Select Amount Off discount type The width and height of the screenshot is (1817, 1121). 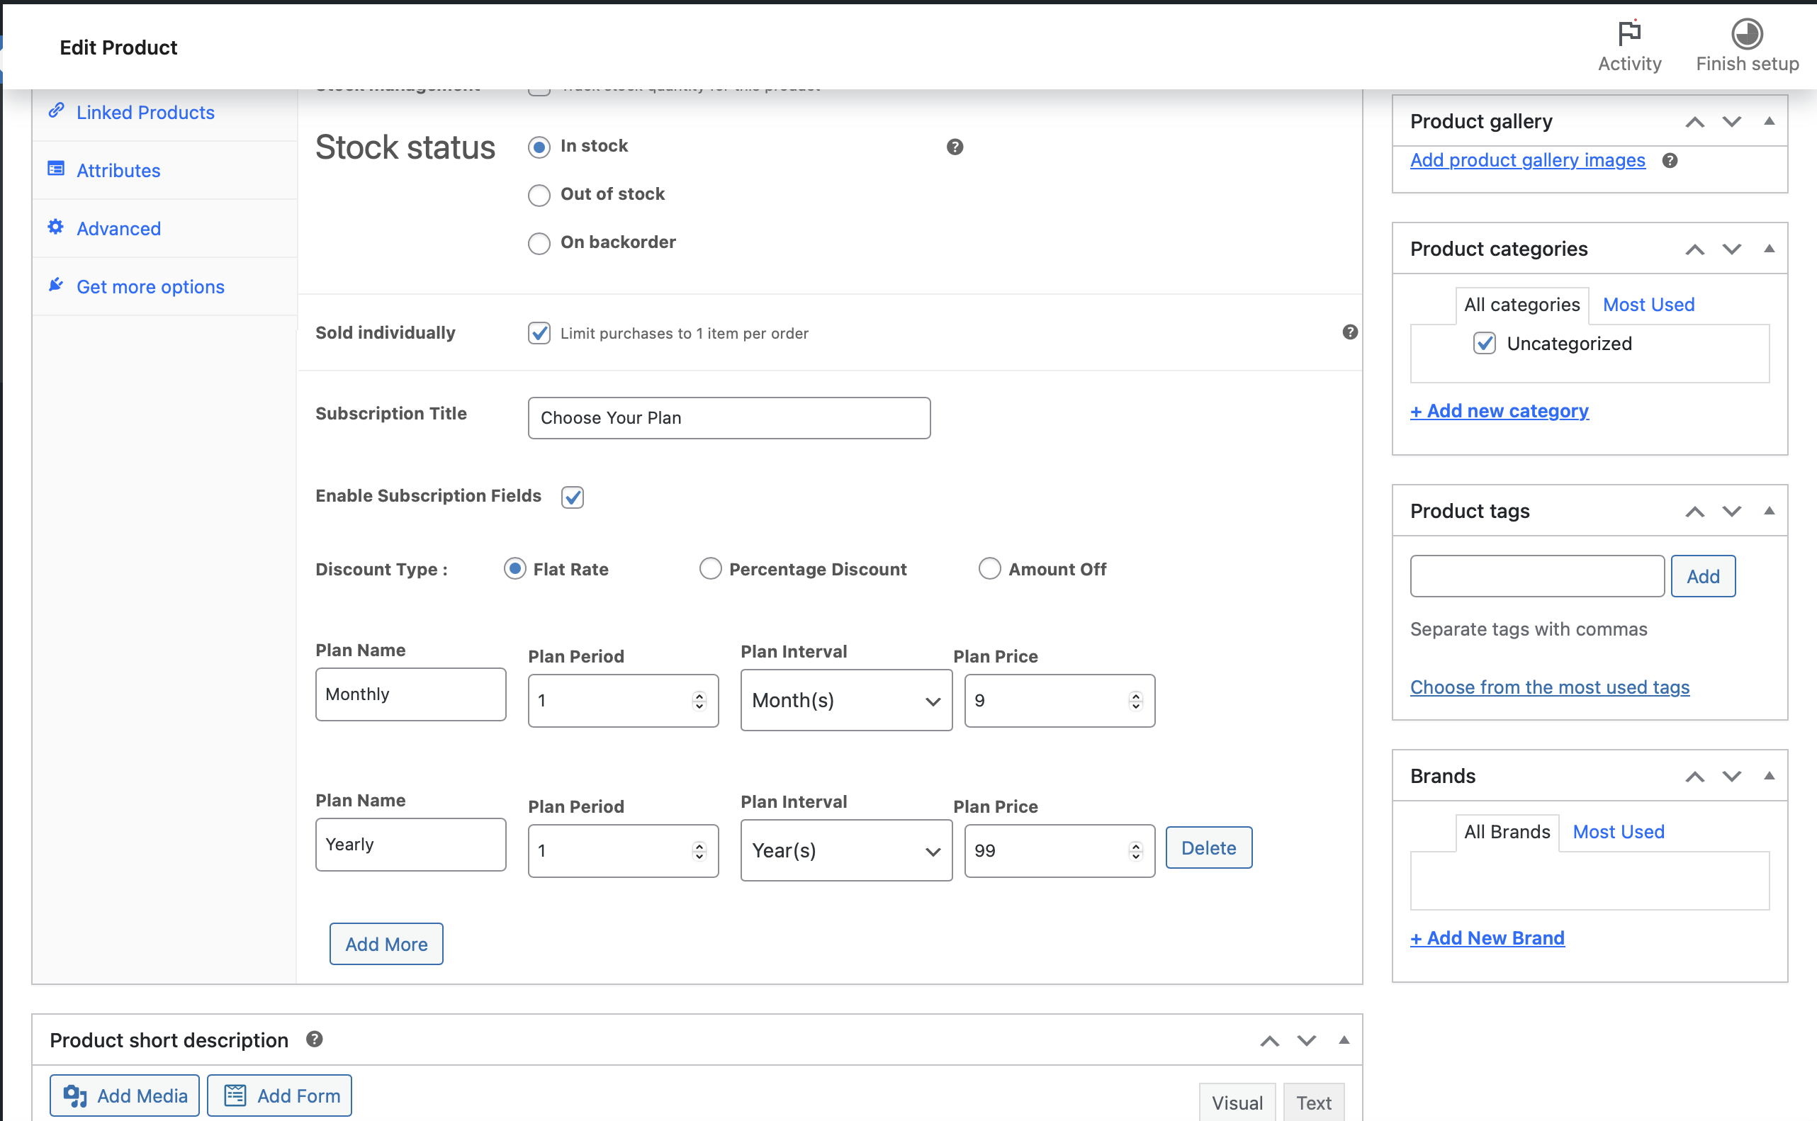(990, 569)
